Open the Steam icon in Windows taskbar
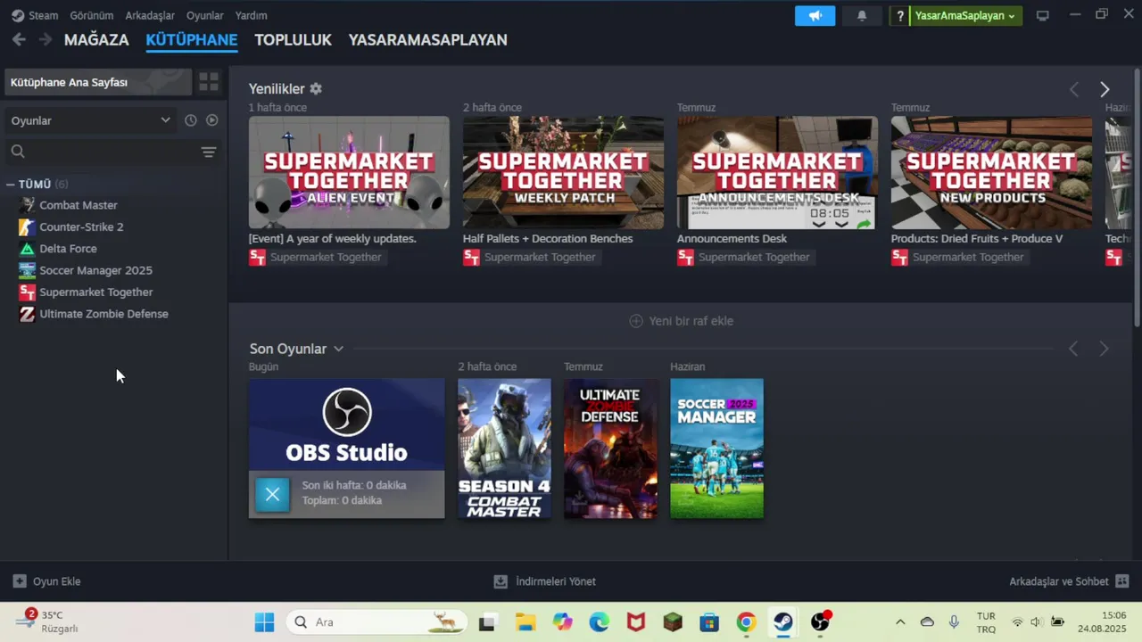 [783, 621]
